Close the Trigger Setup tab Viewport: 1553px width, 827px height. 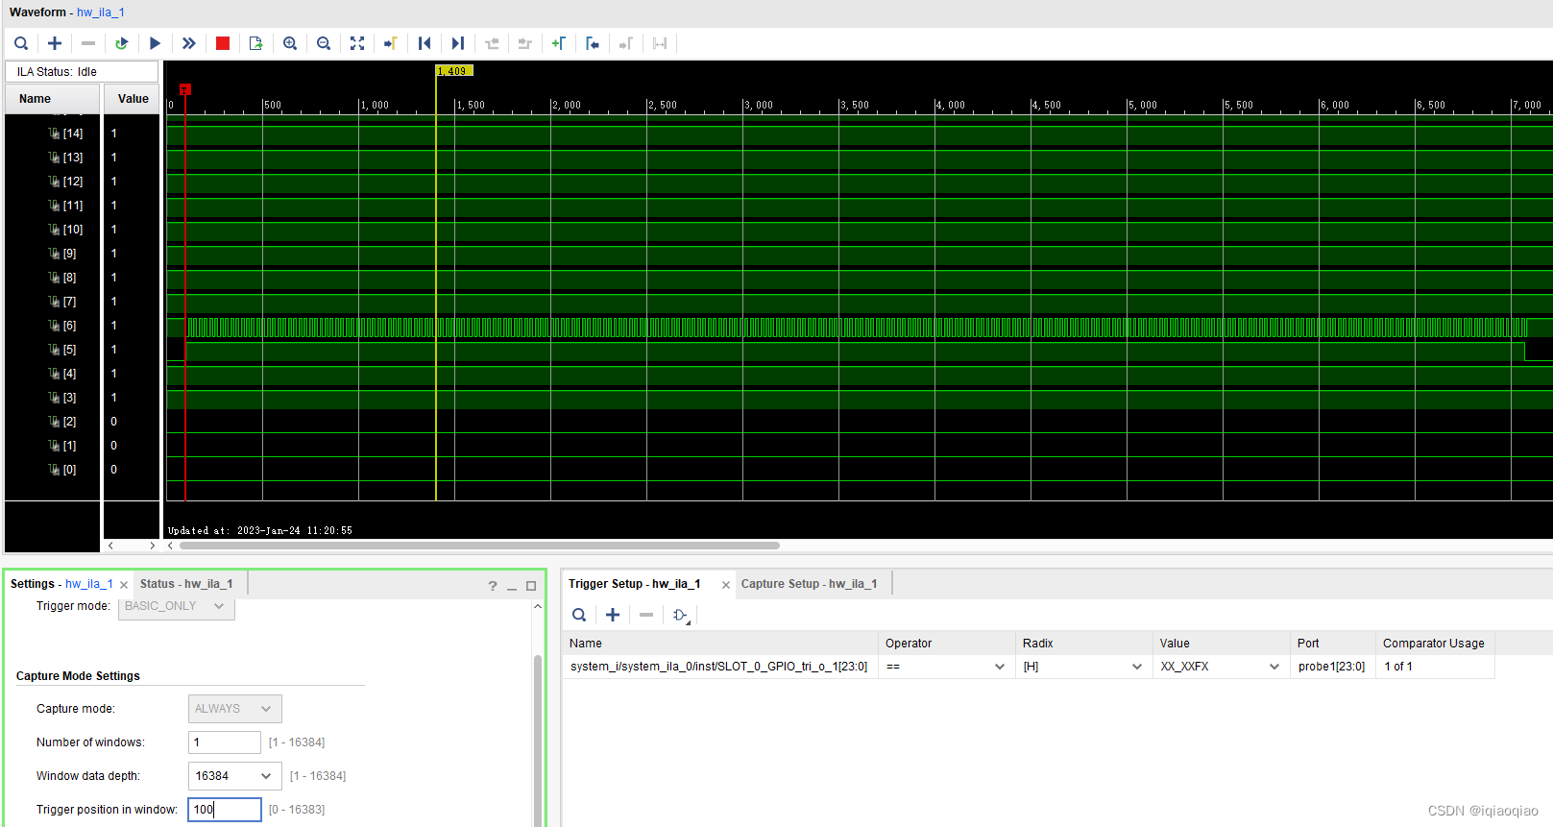click(726, 585)
